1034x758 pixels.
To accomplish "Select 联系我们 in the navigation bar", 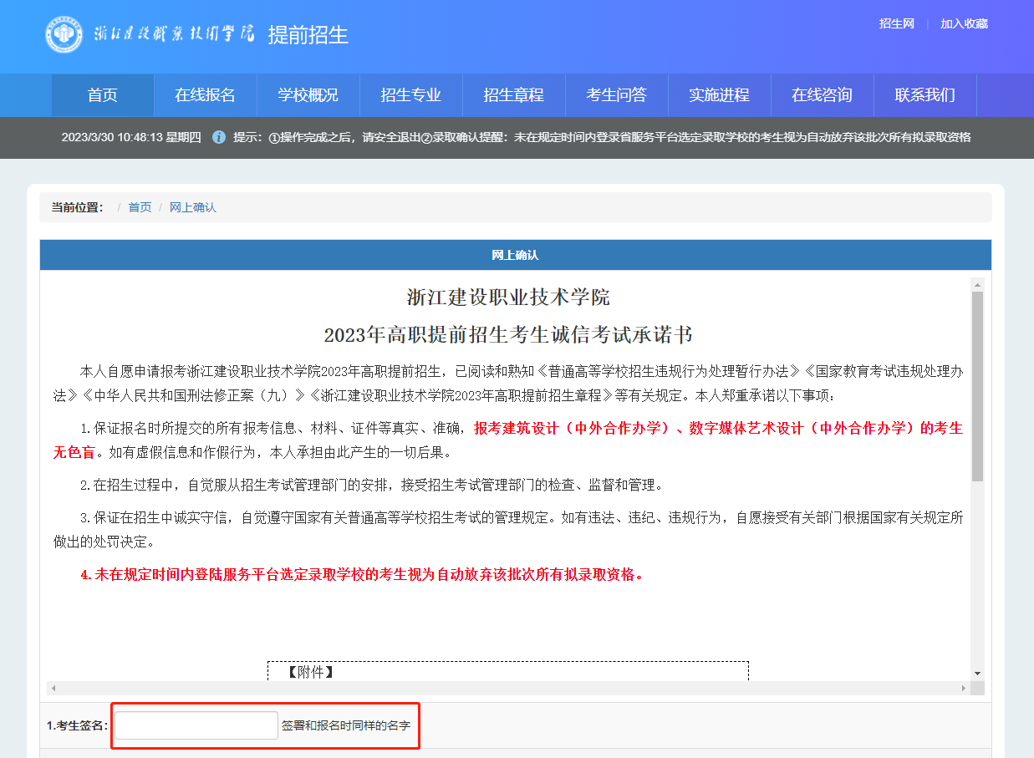I will [x=924, y=95].
